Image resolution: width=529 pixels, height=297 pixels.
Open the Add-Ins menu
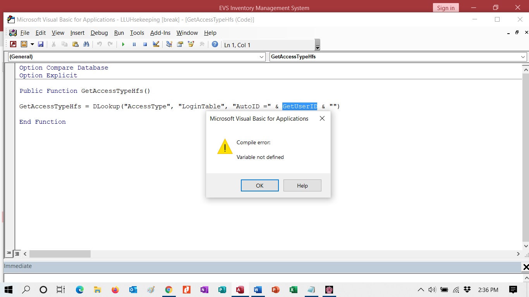pyautogui.click(x=160, y=33)
